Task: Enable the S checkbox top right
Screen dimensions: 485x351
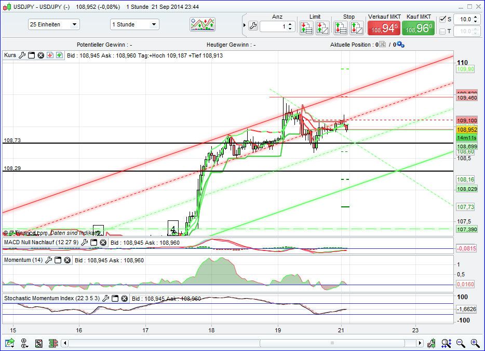Action: (x=442, y=19)
